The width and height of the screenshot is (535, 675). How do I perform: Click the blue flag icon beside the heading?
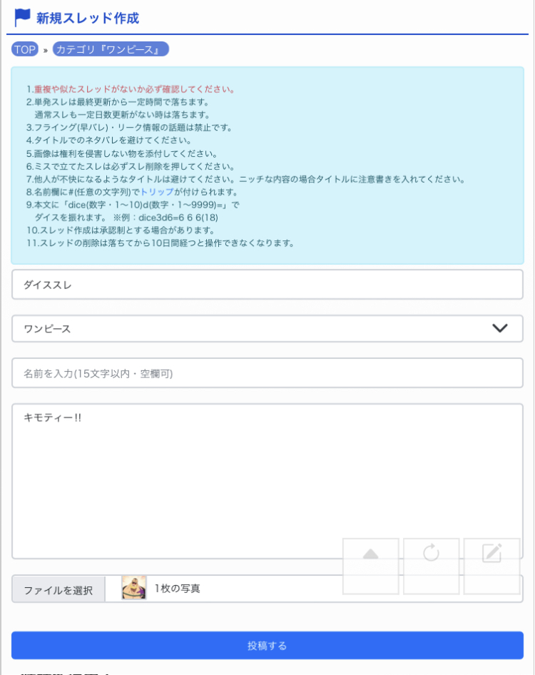[x=23, y=17]
